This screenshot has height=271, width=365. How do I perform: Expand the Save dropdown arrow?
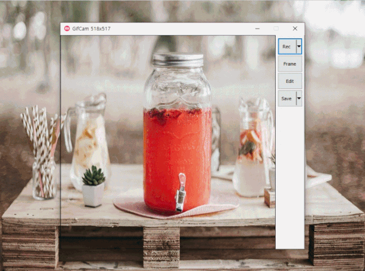click(299, 99)
